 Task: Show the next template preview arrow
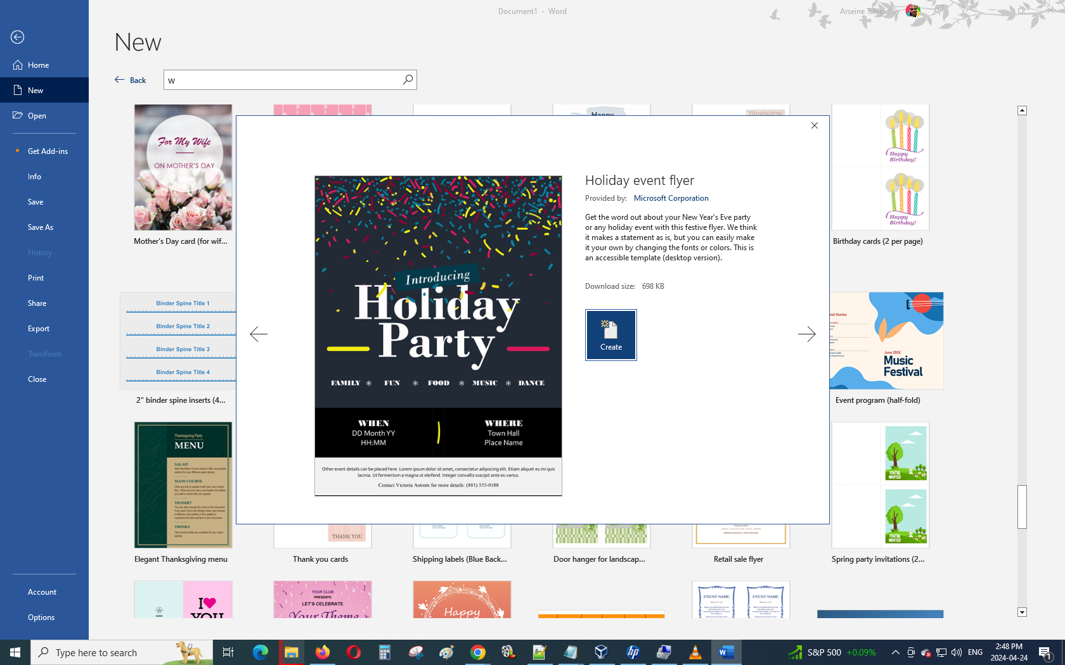806,334
